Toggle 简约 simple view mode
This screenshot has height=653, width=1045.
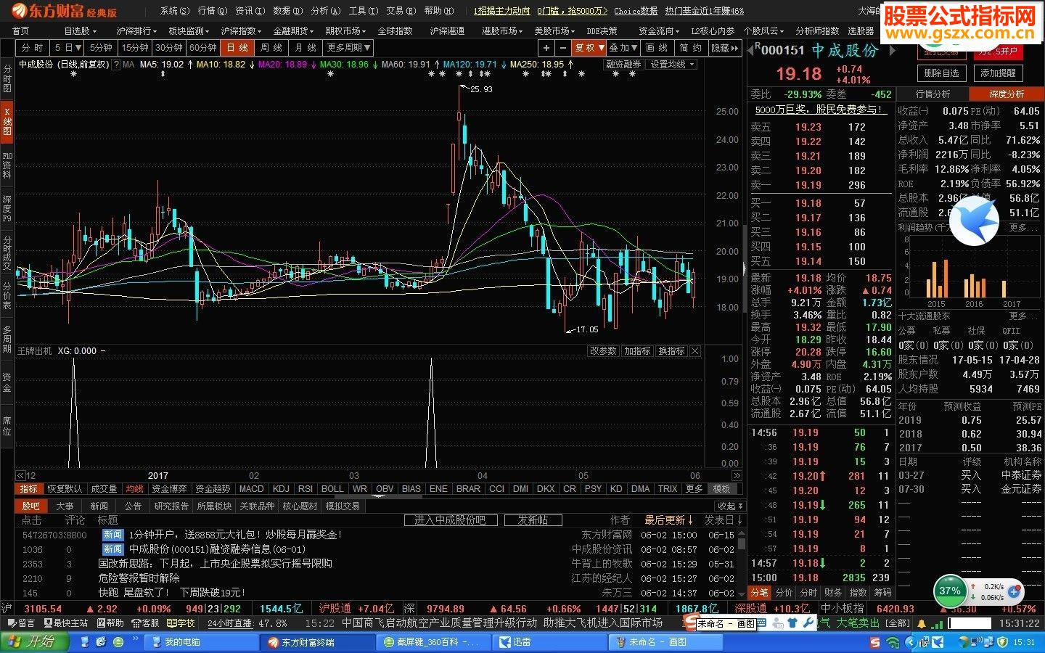[x=690, y=48]
